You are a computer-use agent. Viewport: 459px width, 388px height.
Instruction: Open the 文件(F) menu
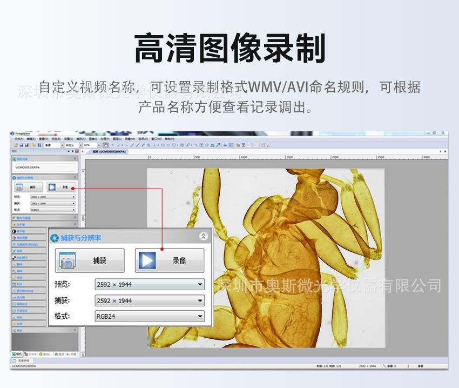coord(19,139)
